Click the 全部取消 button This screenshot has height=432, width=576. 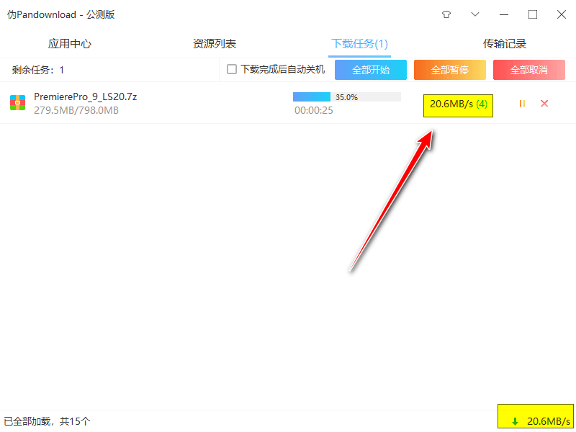coord(528,69)
